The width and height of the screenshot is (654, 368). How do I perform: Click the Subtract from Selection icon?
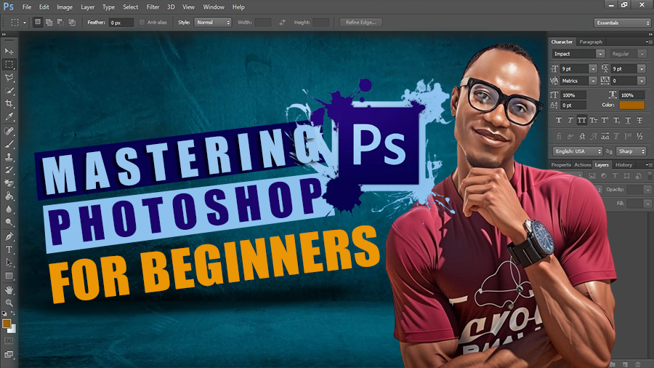pyautogui.click(x=60, y=22)
